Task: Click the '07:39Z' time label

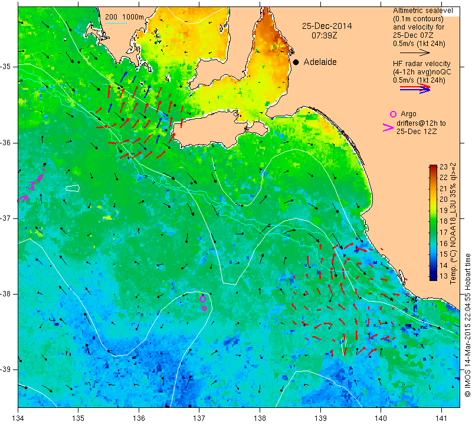Action: tap(324, 36)
